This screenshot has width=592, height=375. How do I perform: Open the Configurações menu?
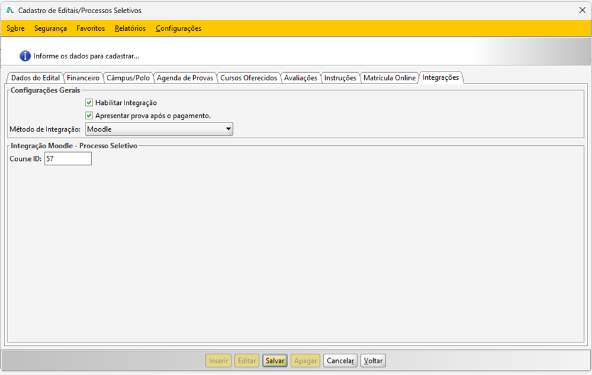tap(179, 28)
